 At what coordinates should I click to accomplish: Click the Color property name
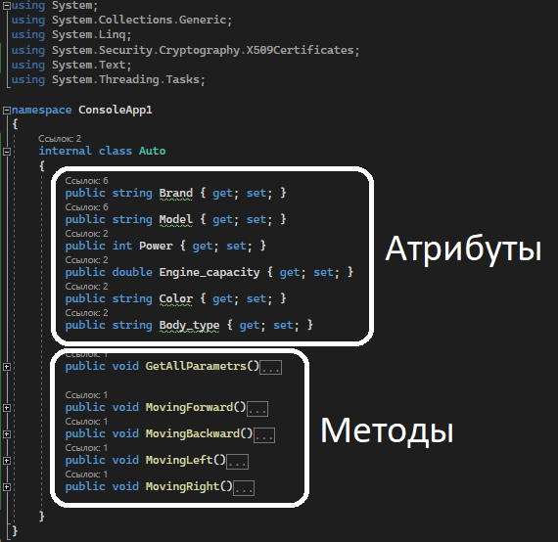pyautogui.click(x=176, y=298)
